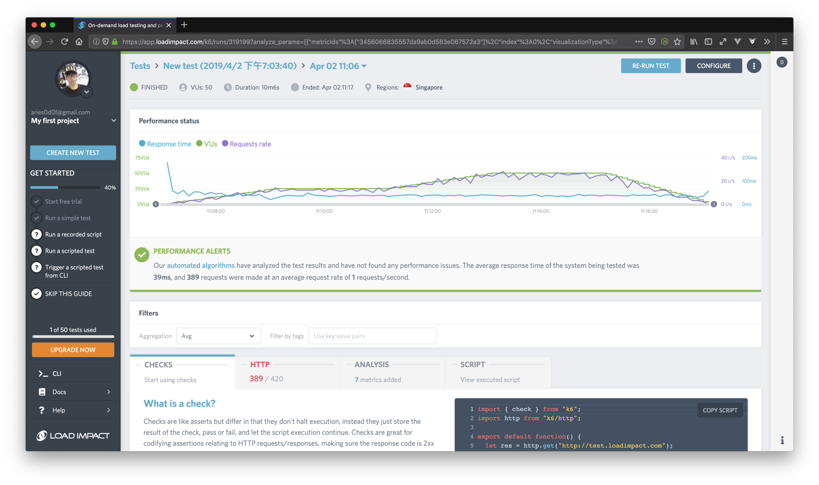The height and width of the screenshot is (485, 819).
Task: Toggle the Response time legend series
Action: click(165, 144)
